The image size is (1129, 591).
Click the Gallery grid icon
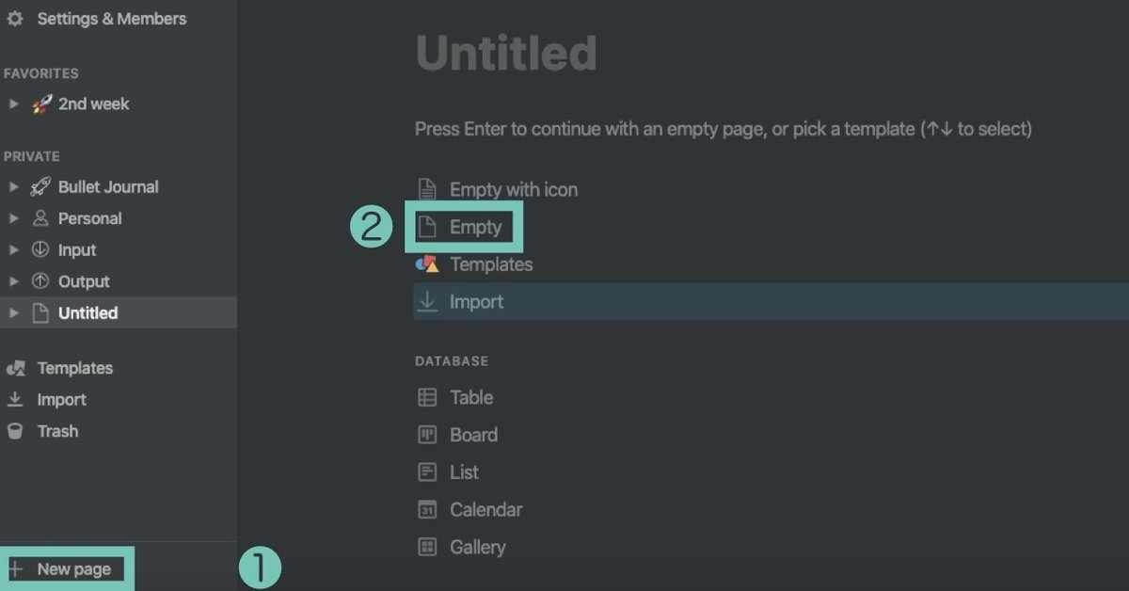(x=427, y=547)
